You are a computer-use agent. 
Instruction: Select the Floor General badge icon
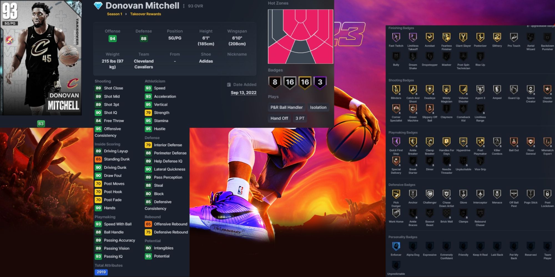point(531,142)
